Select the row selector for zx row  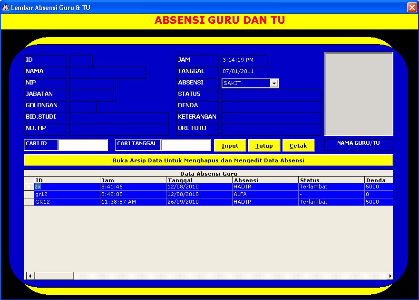click(29, 187)
